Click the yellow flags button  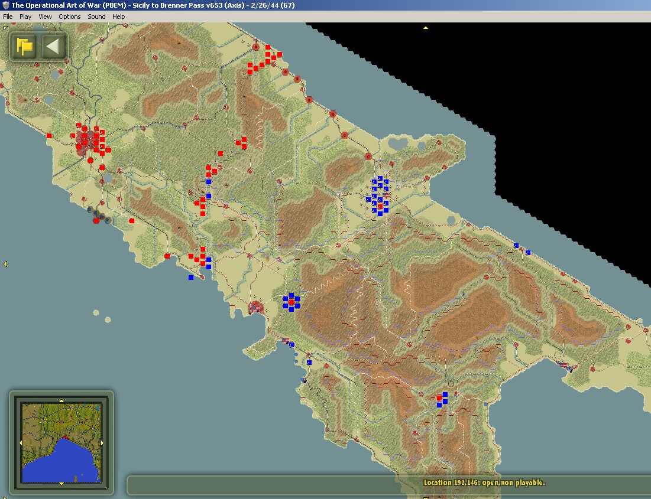point(24,46)
